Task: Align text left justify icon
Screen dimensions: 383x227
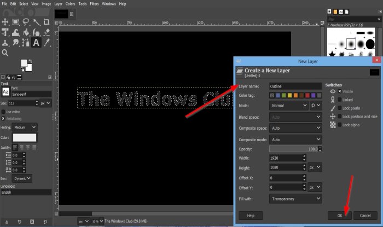Action: tap(15, 148)
